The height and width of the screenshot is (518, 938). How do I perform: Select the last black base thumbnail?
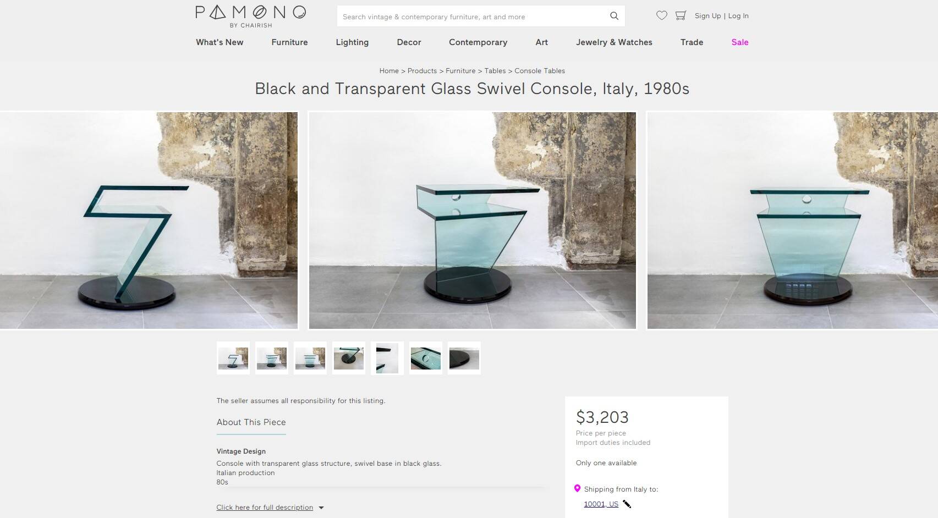464,358
